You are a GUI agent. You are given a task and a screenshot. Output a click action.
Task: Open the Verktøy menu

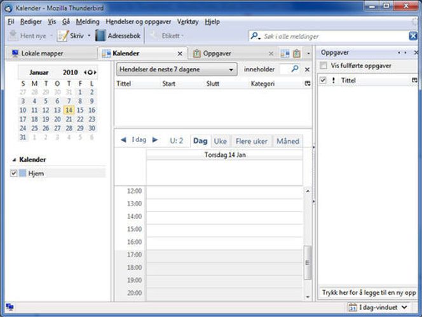(187, 22)
